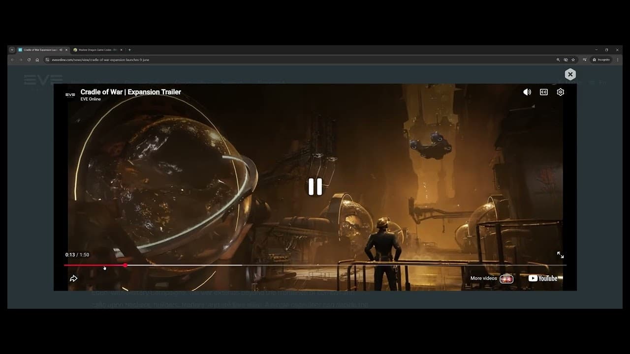Click the EVE Online channel avatar
The width and height of the screenshot is (630, 354).
pyautogui.click(x=70, y=95)
